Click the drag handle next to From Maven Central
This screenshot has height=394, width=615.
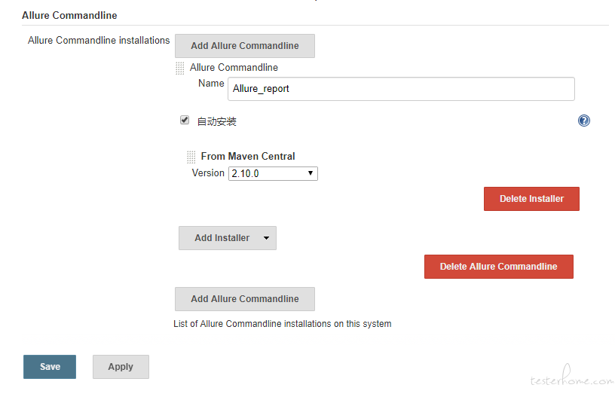click(191, 157)
